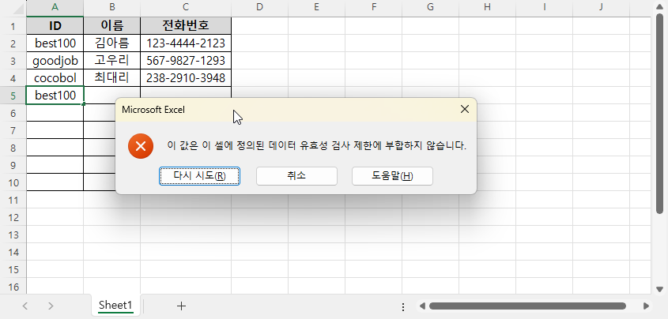Click the ID header cell

55,26
